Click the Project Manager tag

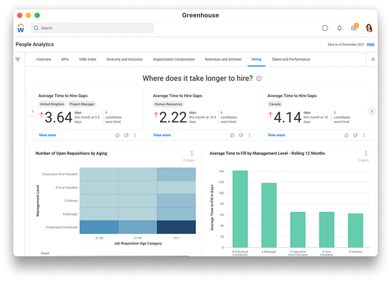(82, 104)
